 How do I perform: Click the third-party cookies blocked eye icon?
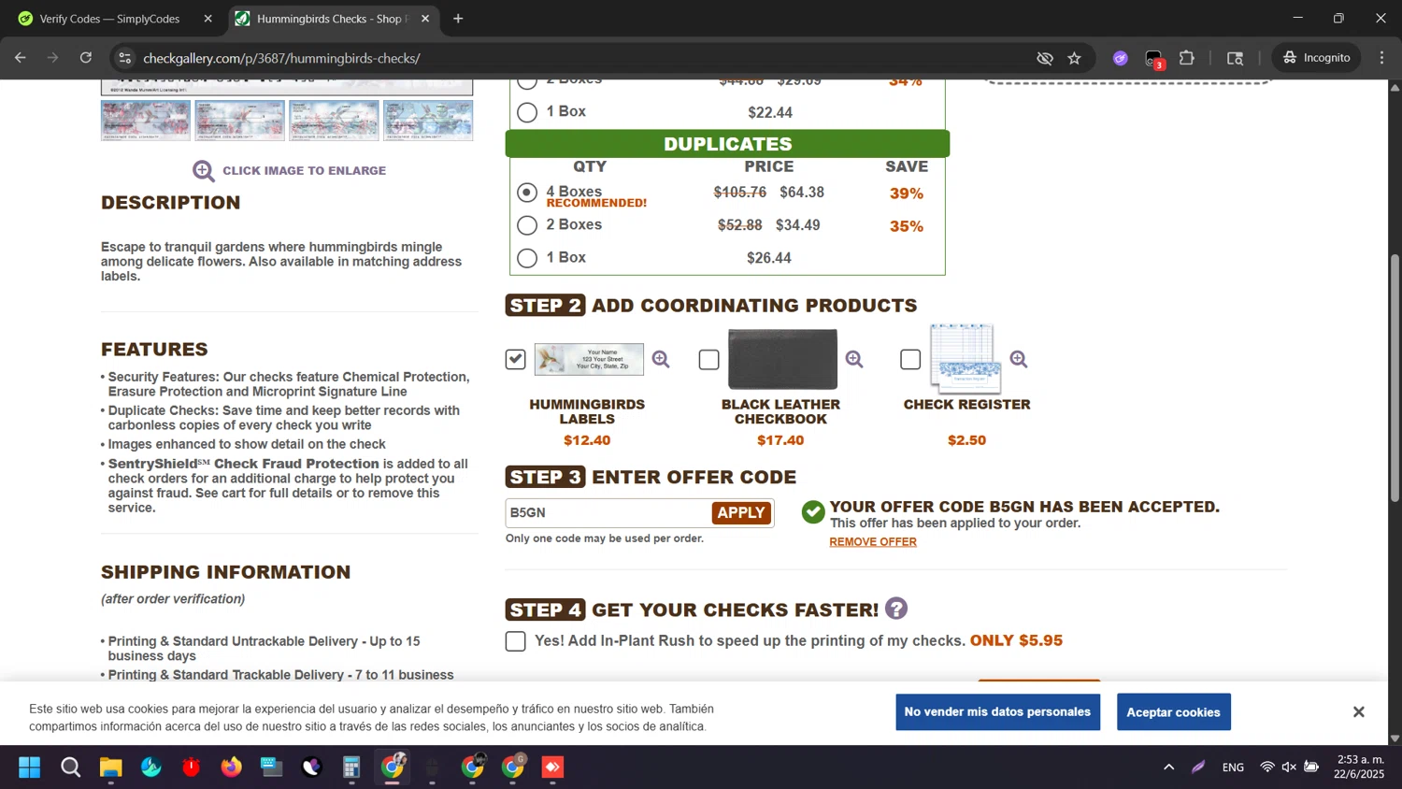tap(1045, 58)
